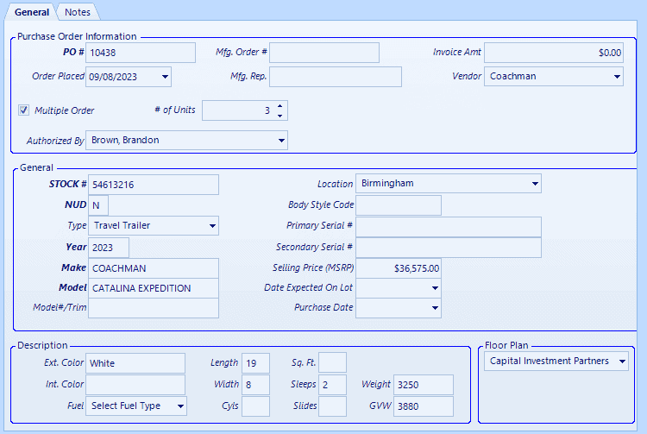Switch to the Notes tab
This screenshot has width=647, height=434.
[77, 12]
